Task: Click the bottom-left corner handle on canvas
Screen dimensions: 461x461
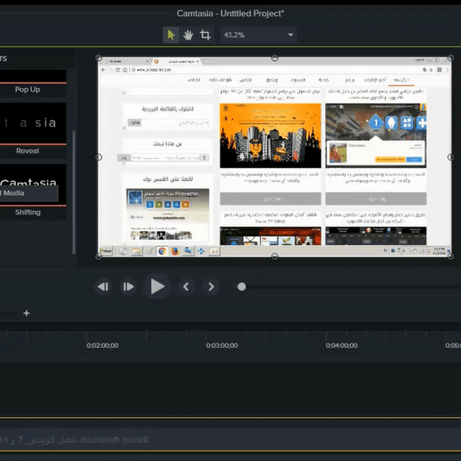Action: (99, 257)
